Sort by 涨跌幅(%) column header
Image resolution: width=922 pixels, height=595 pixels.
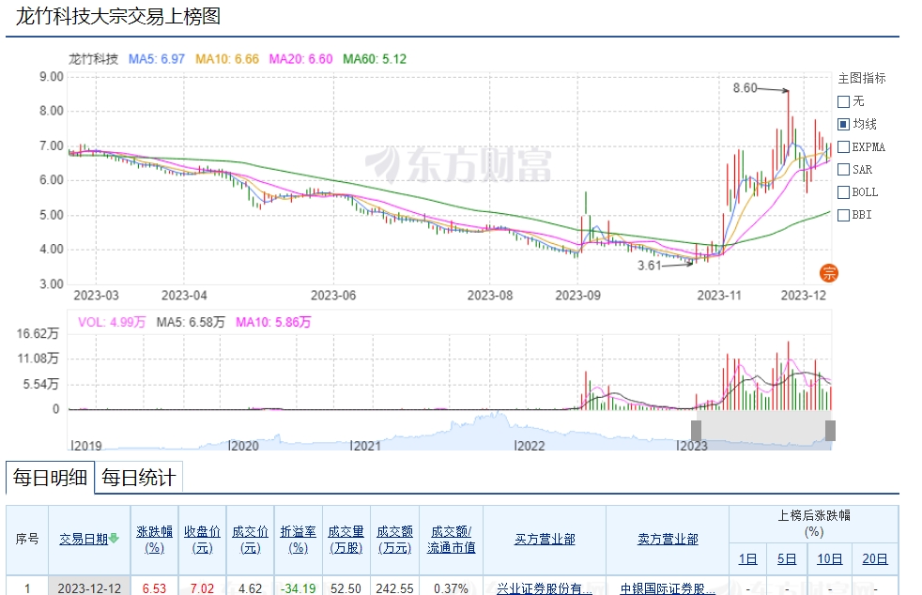tap(155, 539)
